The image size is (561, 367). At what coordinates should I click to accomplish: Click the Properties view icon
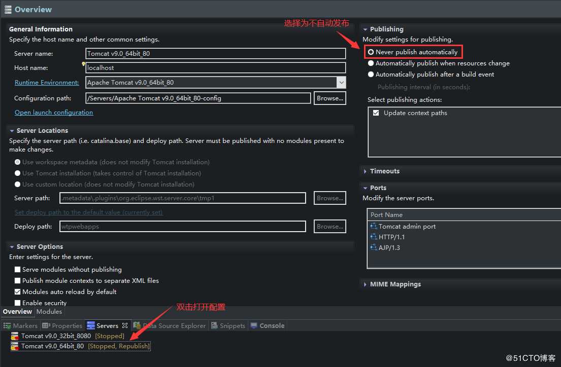click(x=46, y=325)
